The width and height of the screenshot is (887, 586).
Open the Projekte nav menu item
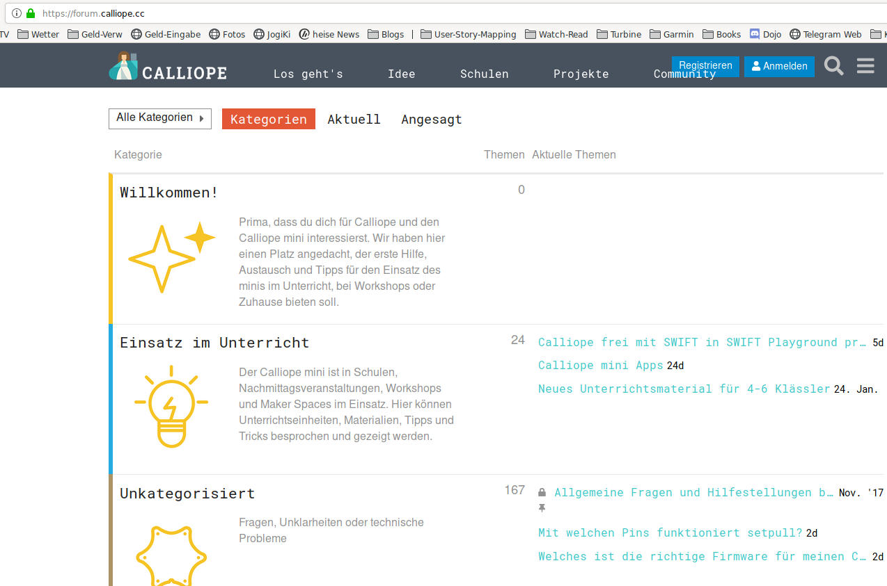(581, 74)
